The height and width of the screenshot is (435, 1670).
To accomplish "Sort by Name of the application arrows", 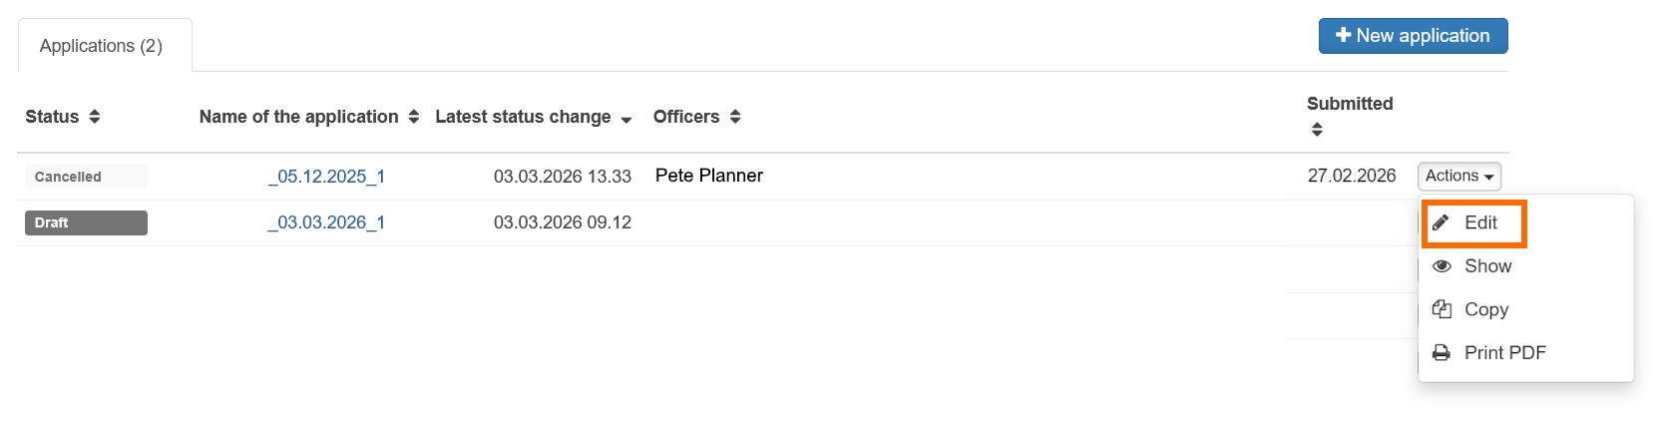I will [x=414, y=117].
